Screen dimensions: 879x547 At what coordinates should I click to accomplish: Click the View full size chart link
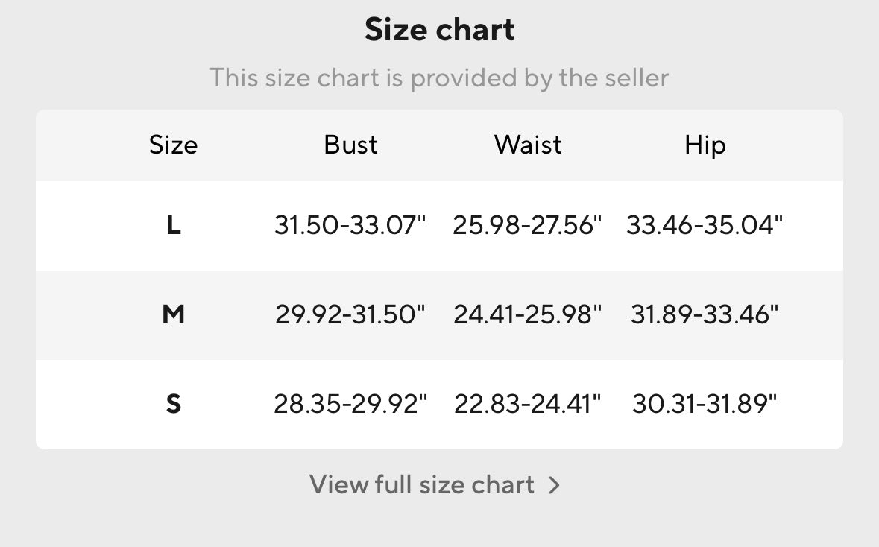pyautogui.click(x=422, y=485)
